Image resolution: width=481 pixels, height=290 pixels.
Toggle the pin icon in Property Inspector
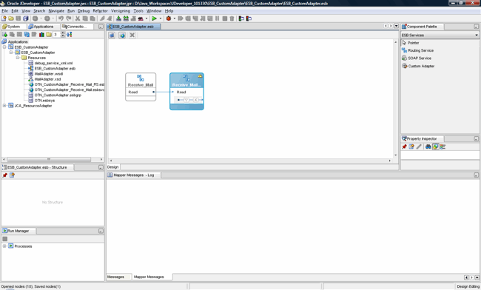[x=404, y=146]
